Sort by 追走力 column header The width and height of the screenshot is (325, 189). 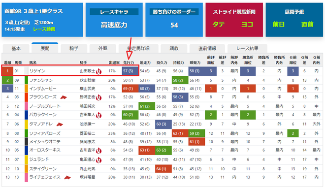(x=145, y=63)
